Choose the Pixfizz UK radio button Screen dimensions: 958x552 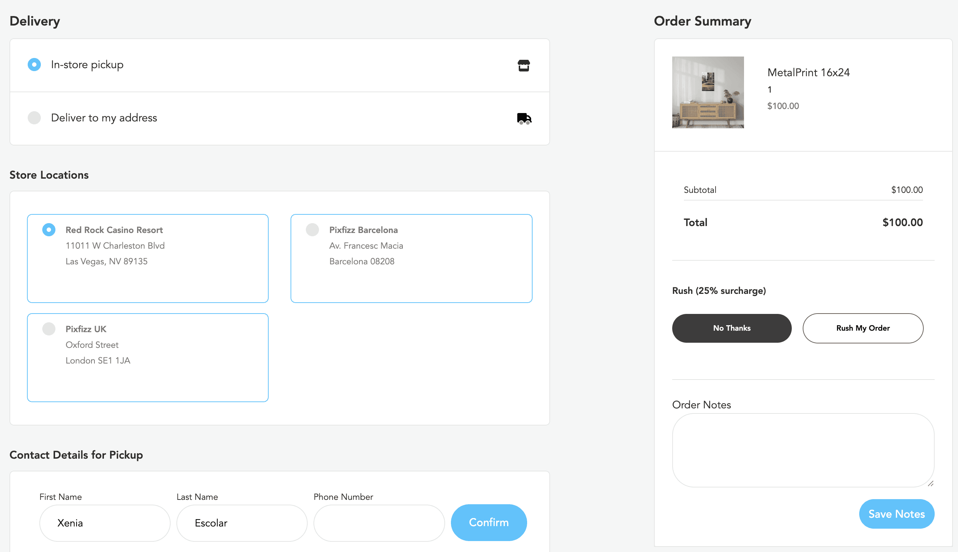point(49,329)
